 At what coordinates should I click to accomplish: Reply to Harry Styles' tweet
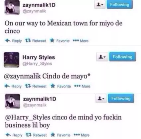13,86
